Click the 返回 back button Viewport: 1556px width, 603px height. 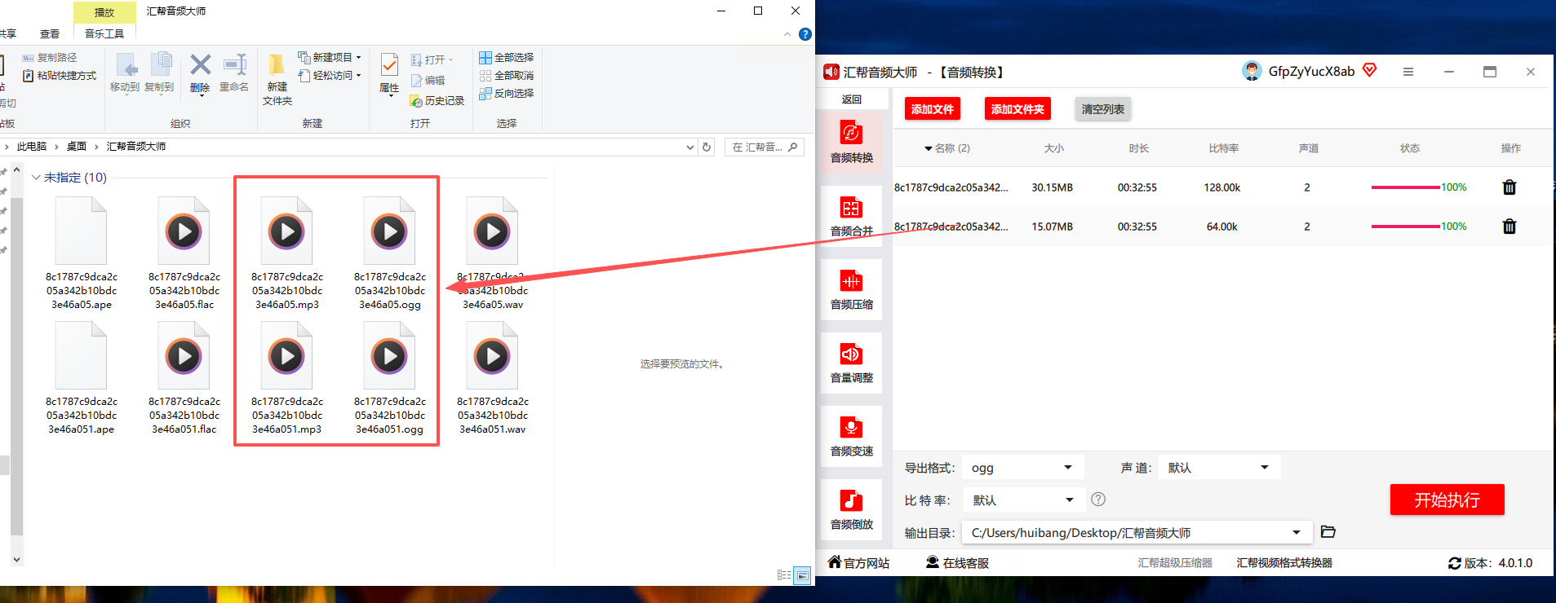(x=852, y=99)
